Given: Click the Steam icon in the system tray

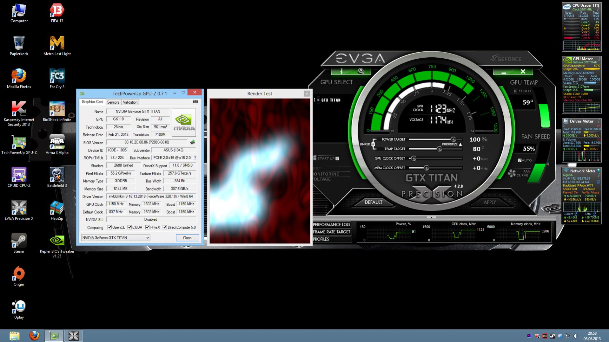Looking at the screenshot, I should (x=552, y=336).
